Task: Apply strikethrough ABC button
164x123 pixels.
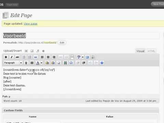Action: pyautogui.click(x=17, y=57)
